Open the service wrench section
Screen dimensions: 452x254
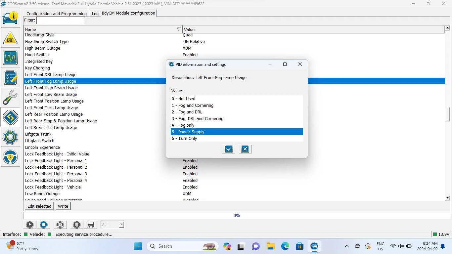tap(10, 97)
